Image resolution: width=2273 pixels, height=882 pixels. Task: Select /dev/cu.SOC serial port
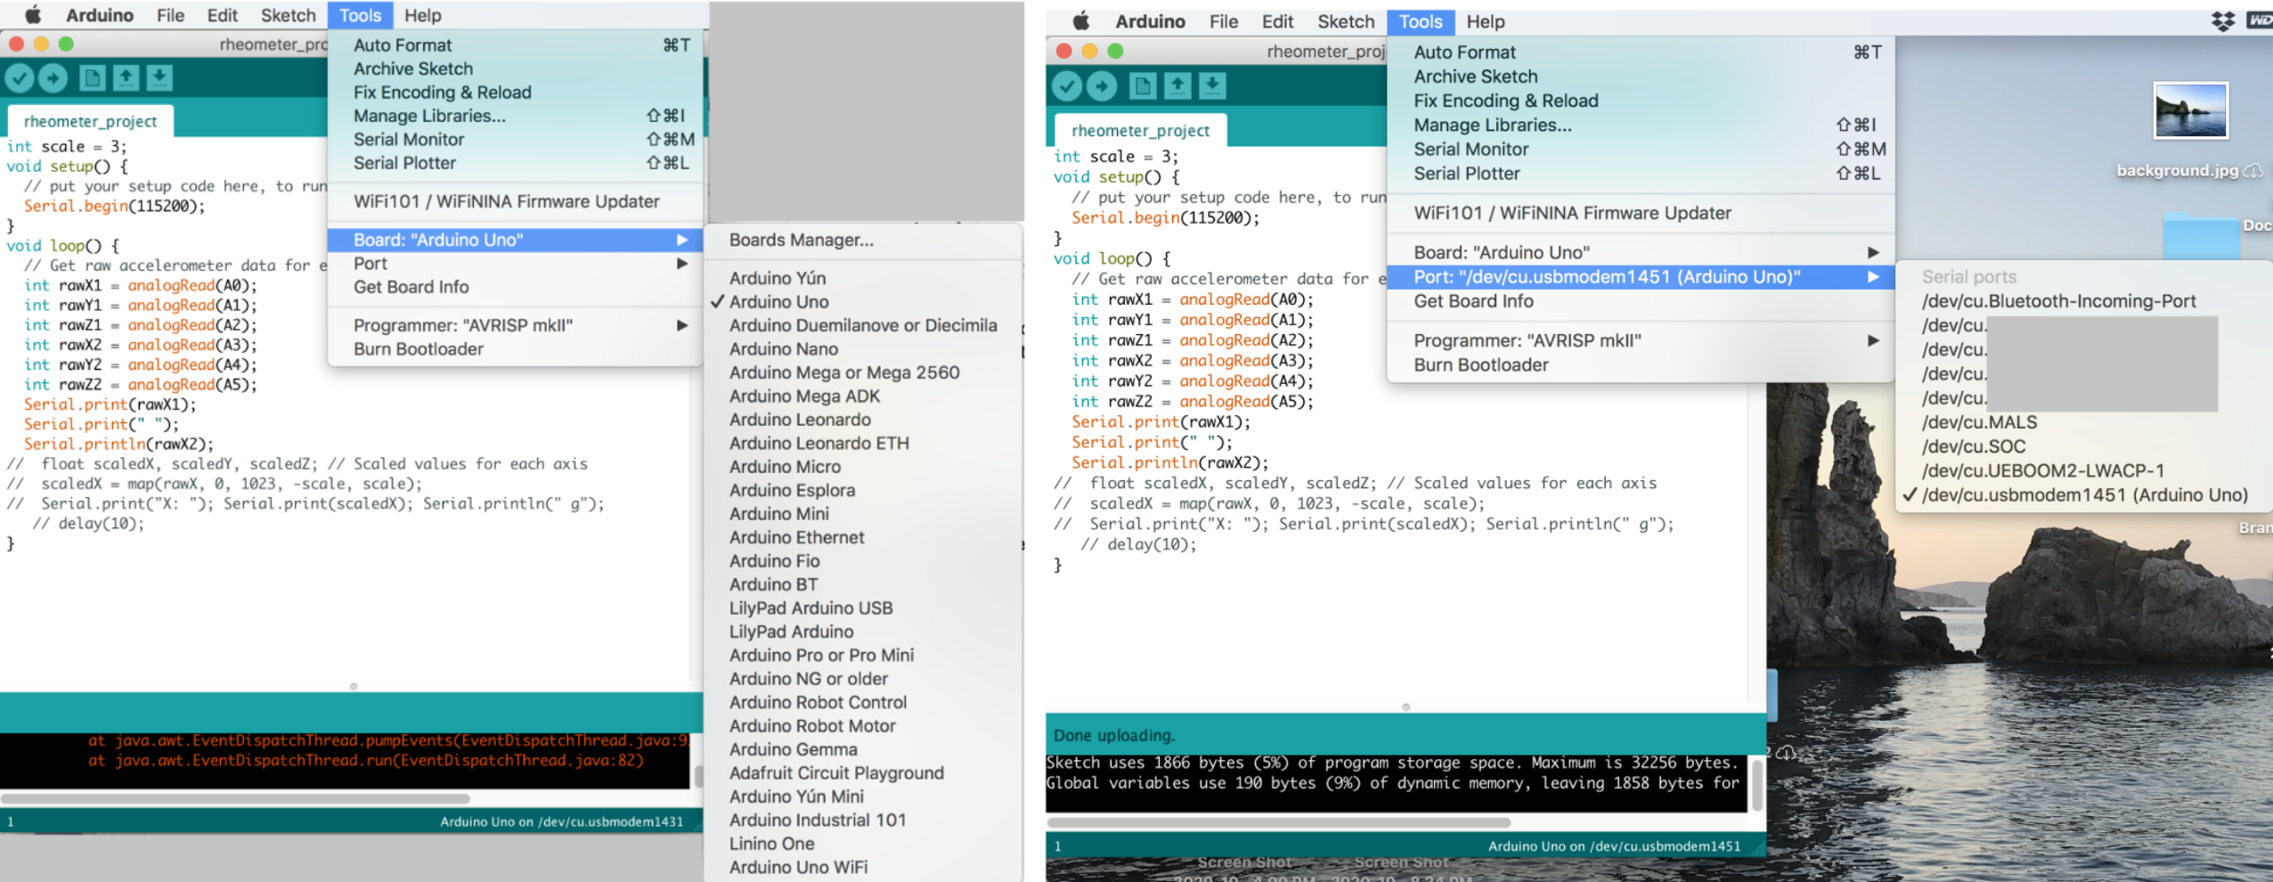pyautogui.click(x=2084, y=446)
